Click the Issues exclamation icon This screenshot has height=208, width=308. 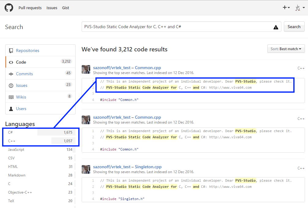click(x=11, y=85)
